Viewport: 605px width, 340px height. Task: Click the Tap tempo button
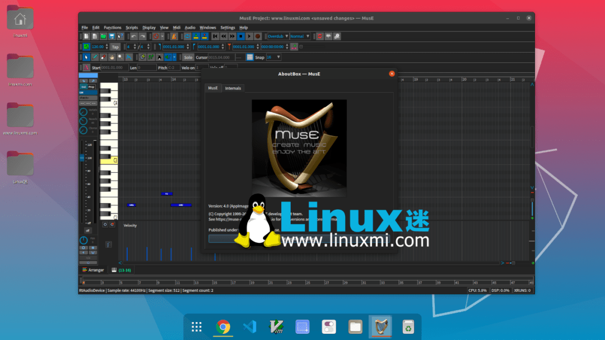(115, 47)
